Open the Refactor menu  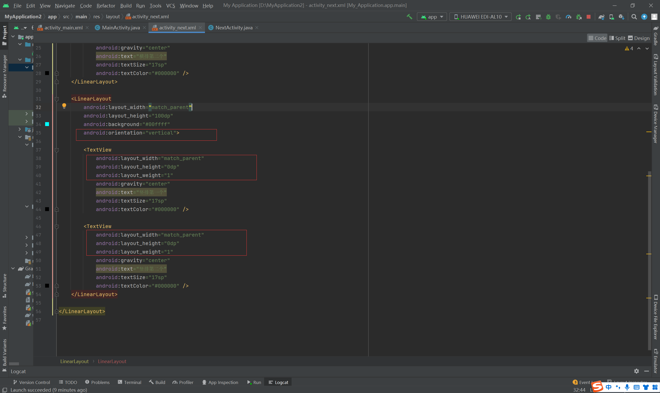[106, 6]
